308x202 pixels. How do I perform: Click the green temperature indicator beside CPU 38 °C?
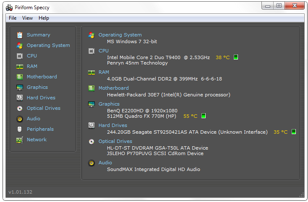click(236, 57)
